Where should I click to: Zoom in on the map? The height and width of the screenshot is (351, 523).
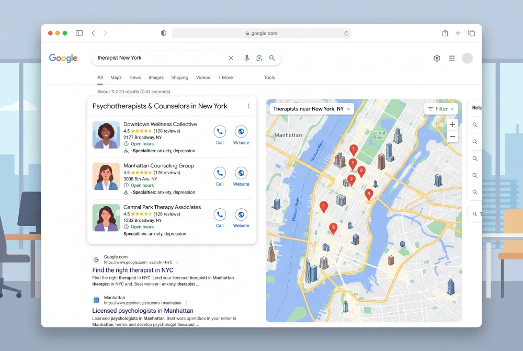[452, 124]
